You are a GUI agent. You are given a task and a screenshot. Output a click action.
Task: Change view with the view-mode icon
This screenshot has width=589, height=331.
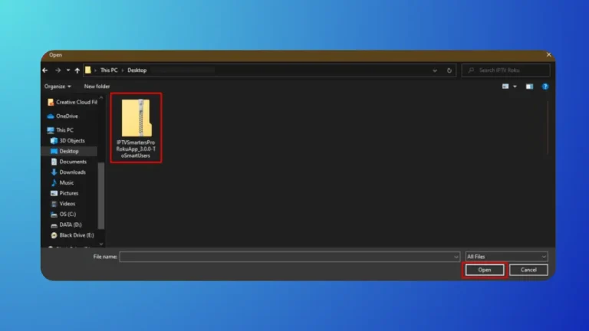click(506, 87)
